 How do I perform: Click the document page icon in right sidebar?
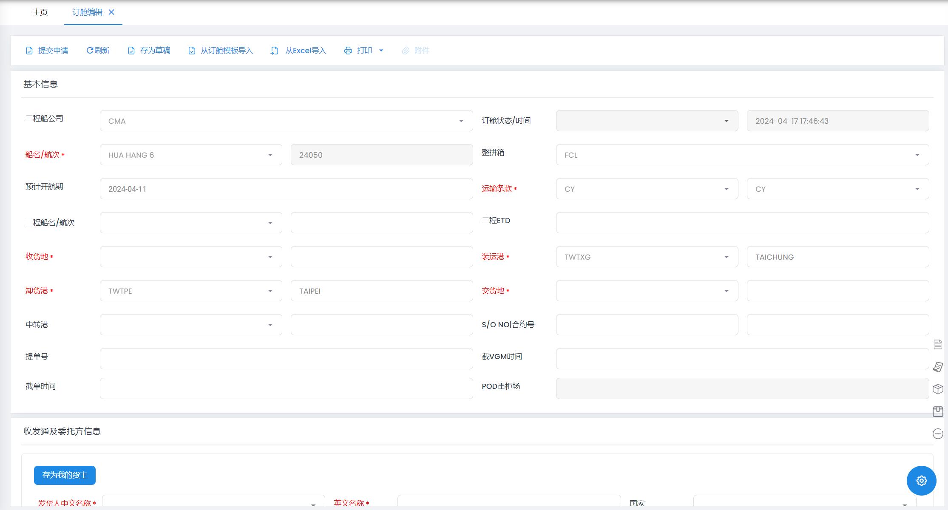point(938,344)
